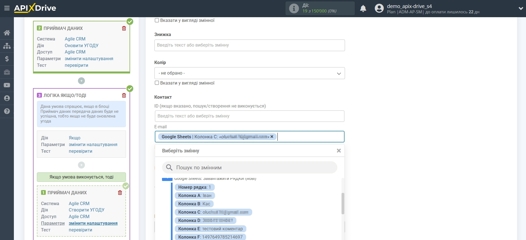Delete the nested block 1 data receiver with trash icon

120,193
